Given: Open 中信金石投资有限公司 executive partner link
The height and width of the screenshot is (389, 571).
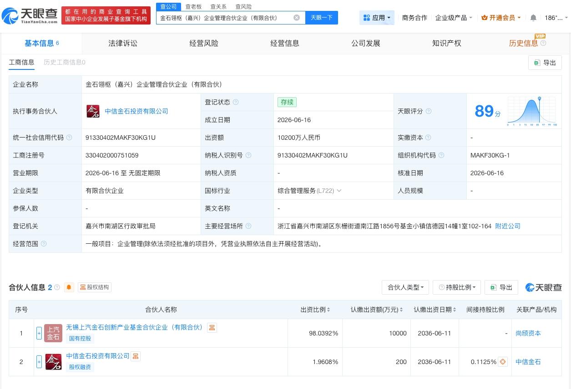Looking at the screenshot, I should tap(136, 111).
